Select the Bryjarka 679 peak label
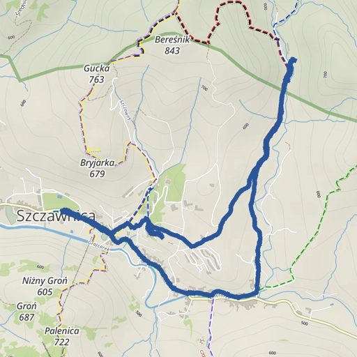This screenshot has height=357, width=357. [98, 168]
